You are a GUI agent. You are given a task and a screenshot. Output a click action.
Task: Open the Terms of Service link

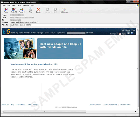pyautogui.click(x=110, y=105)
